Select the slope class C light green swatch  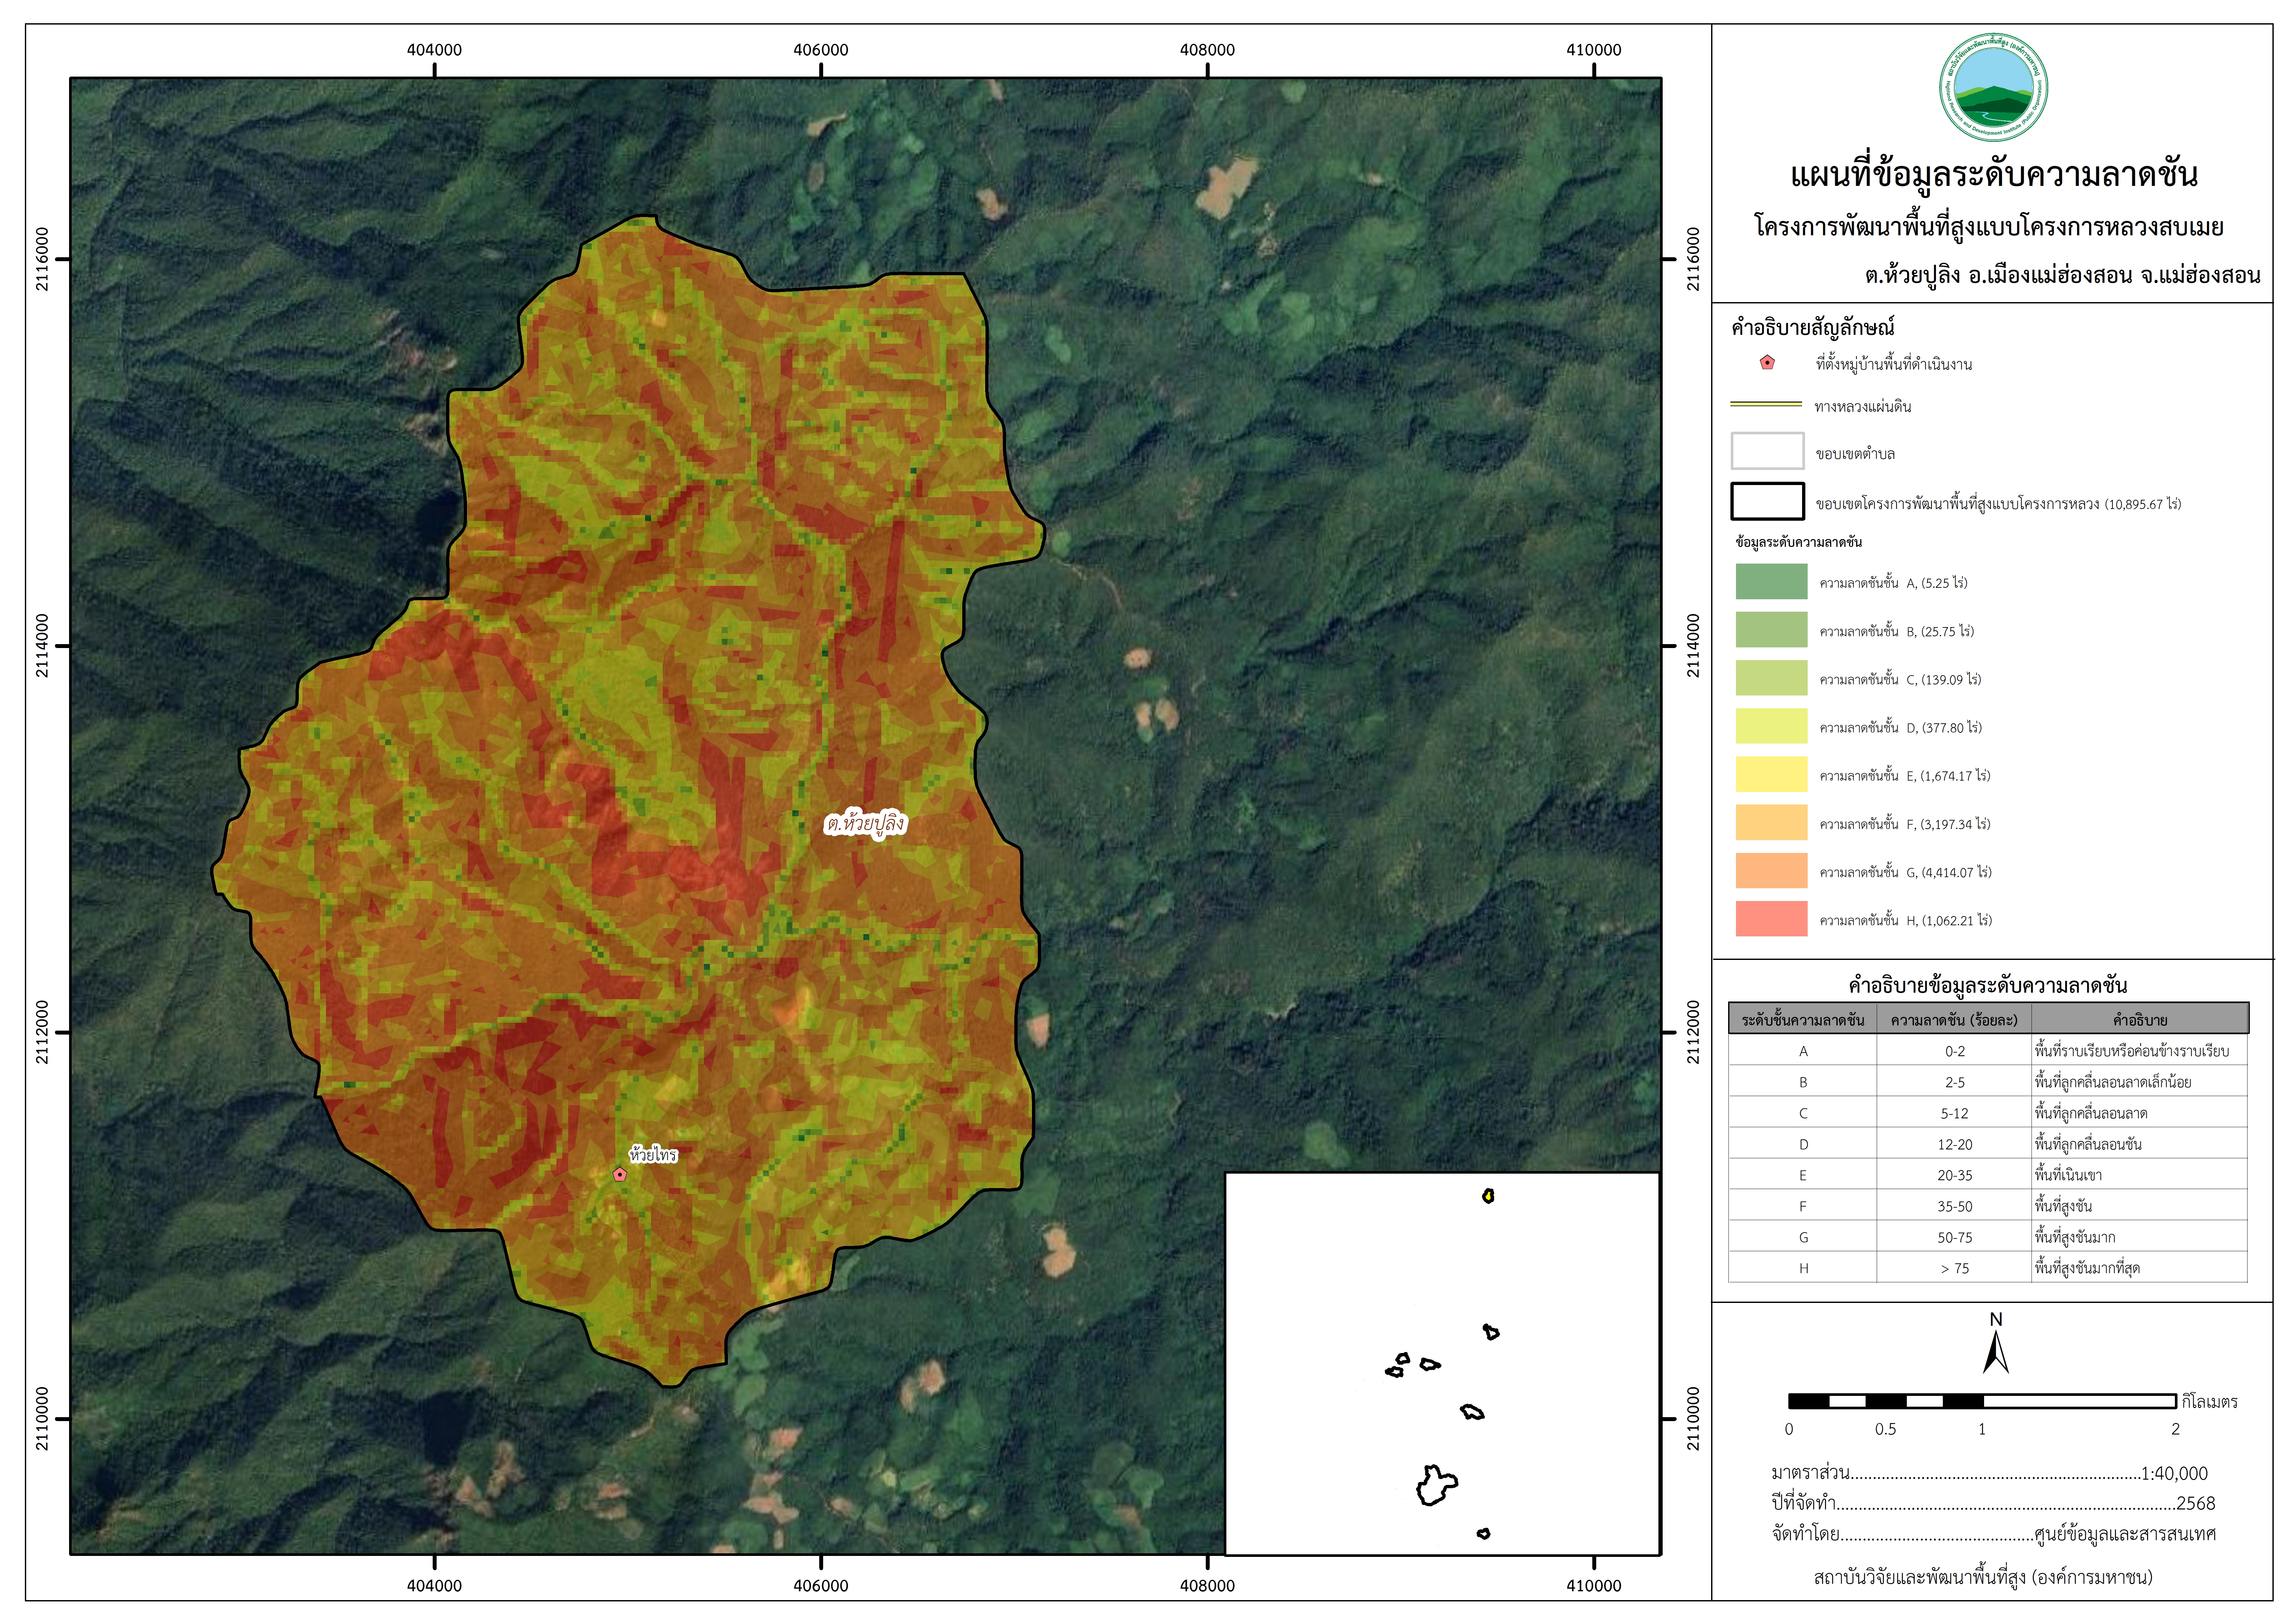(1771, 678)
